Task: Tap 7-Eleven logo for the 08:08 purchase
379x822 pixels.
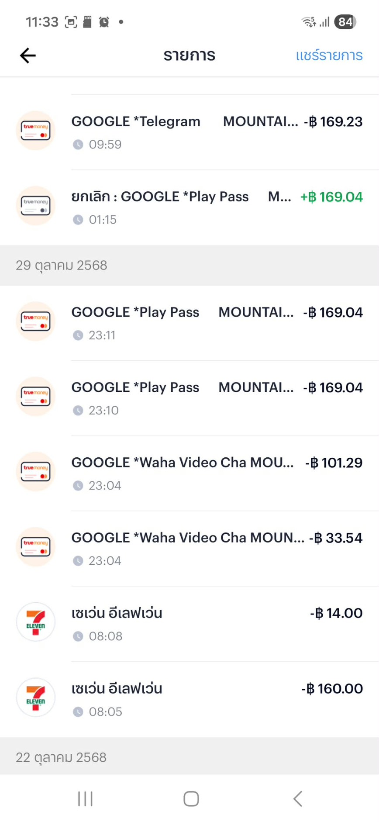Action: (35, 622)
